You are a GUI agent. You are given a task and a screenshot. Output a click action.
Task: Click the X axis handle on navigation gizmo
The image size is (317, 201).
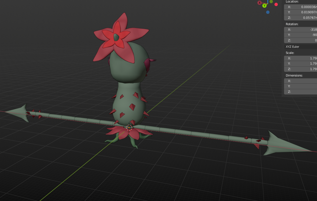(x=260, y=3)
